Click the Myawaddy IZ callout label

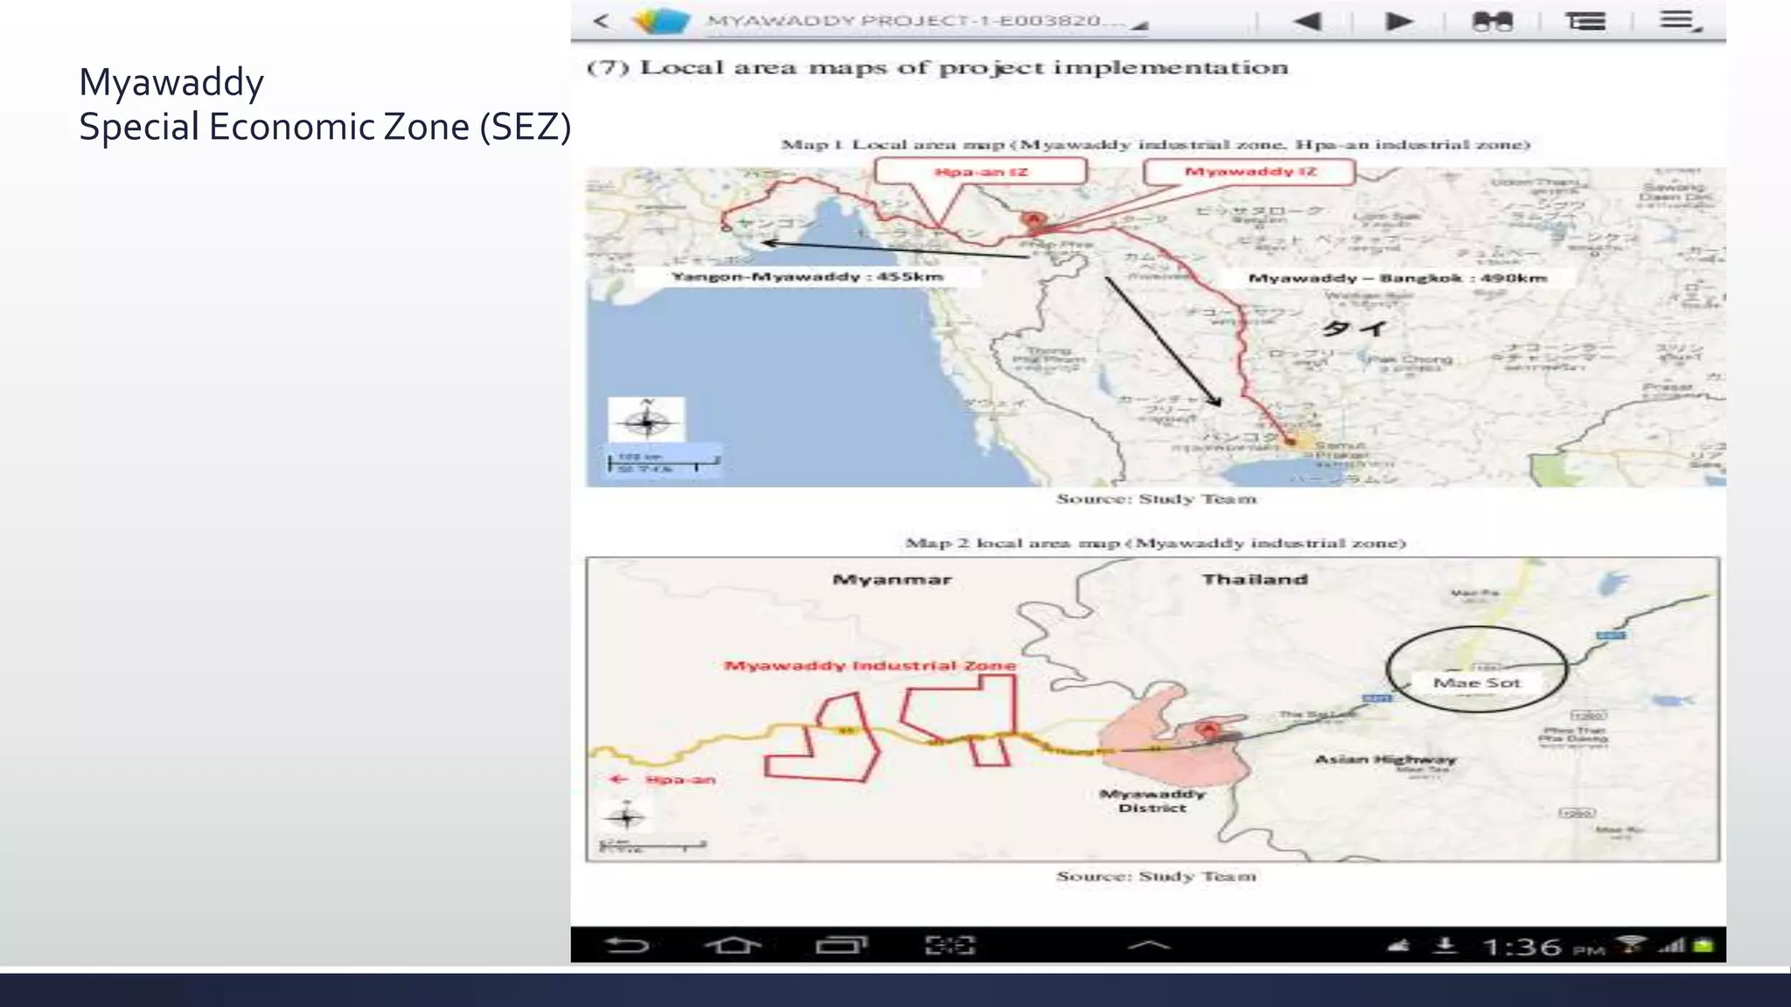(1250, 172)
